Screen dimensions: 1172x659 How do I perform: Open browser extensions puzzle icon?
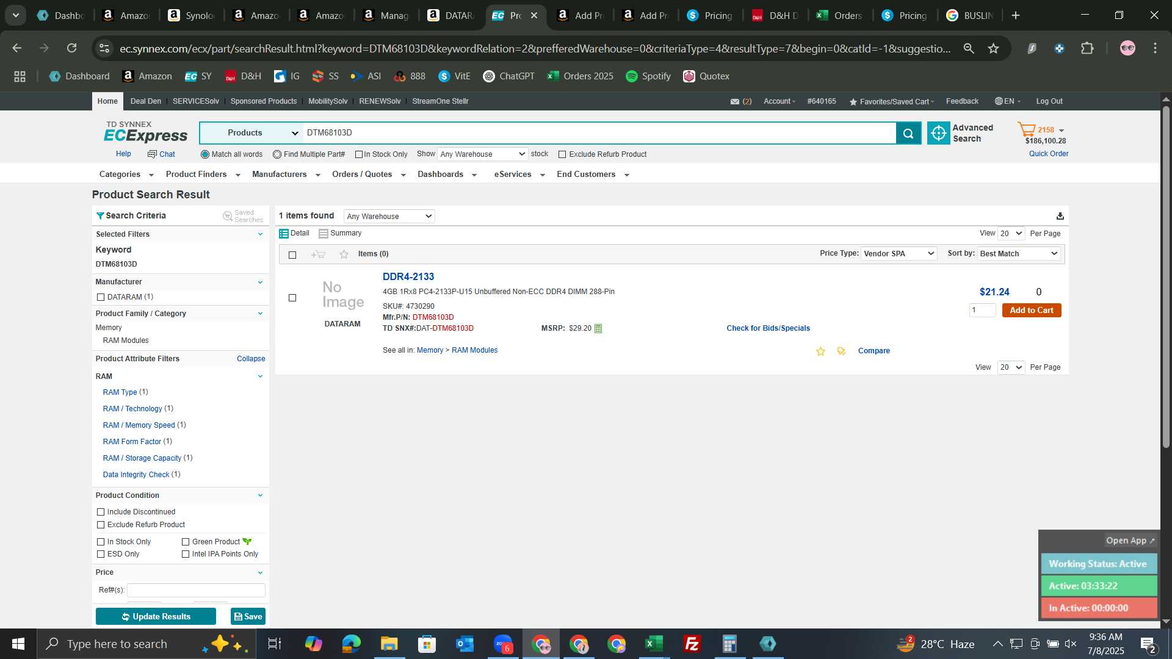click(1087, 48)
